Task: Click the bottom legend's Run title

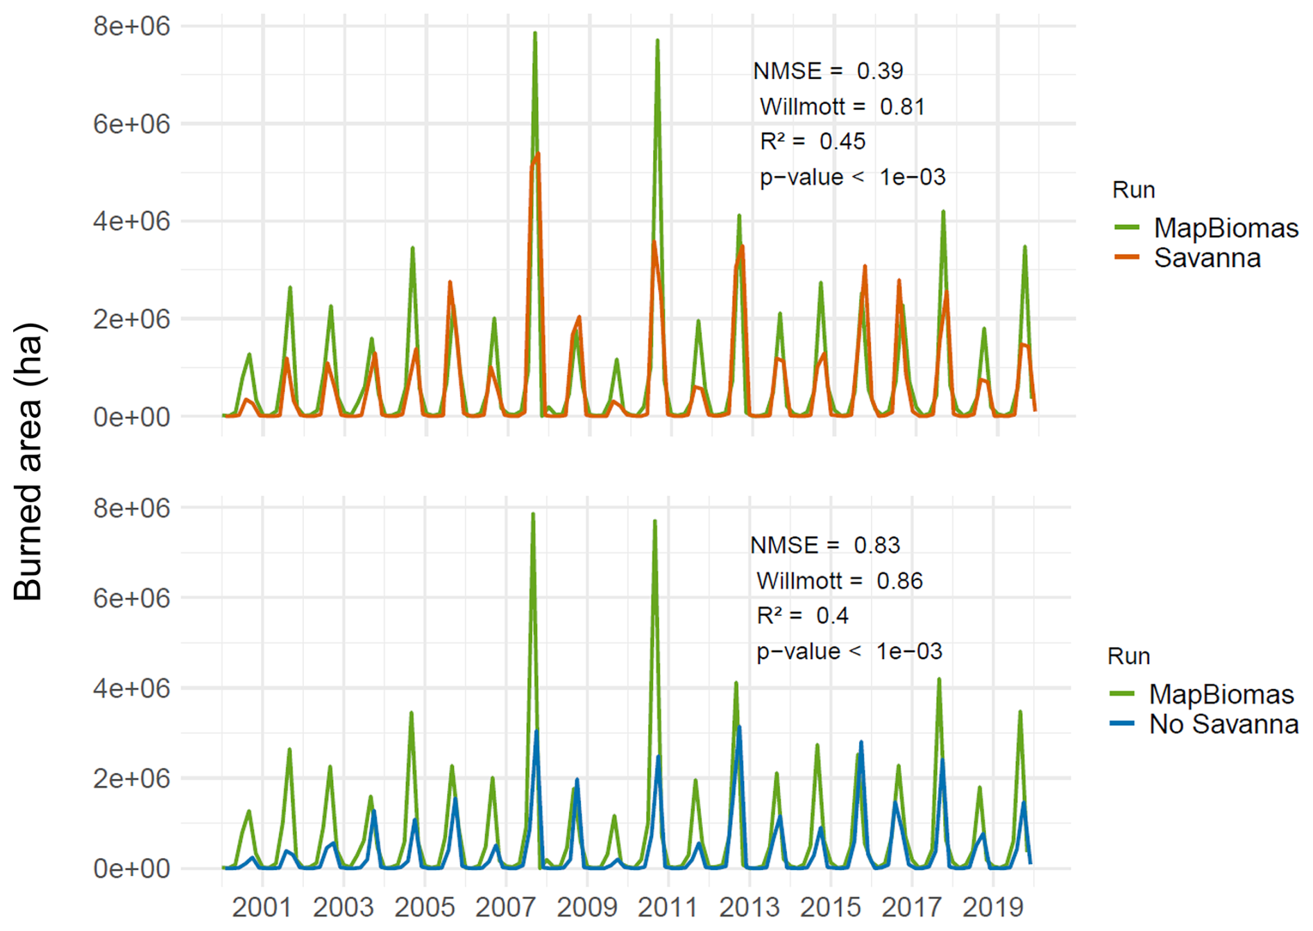Action: point(1128,656)
